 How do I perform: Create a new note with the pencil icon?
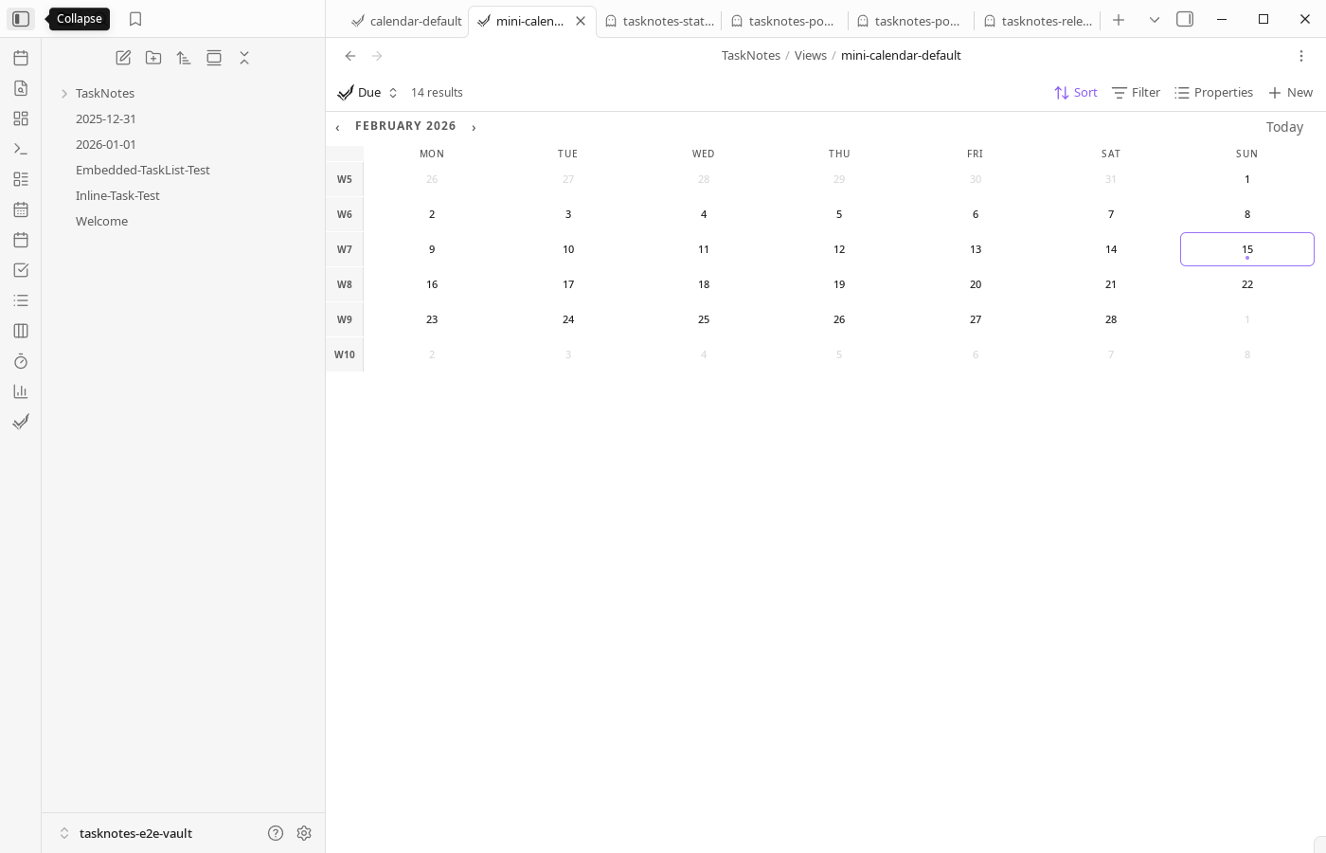123,57
